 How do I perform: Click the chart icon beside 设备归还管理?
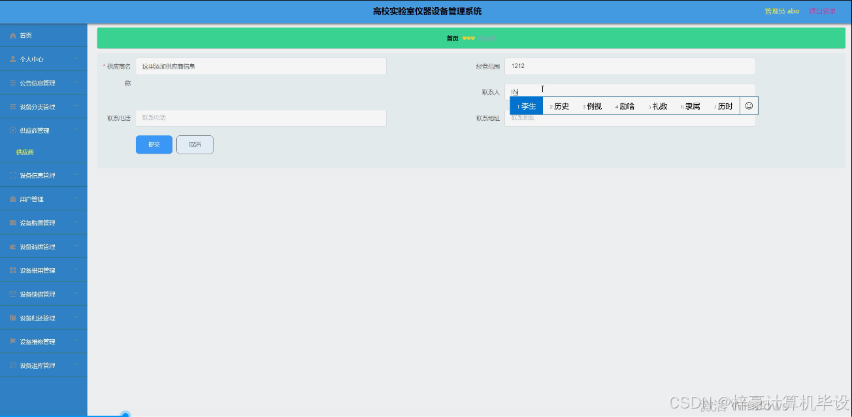(12, 318)
